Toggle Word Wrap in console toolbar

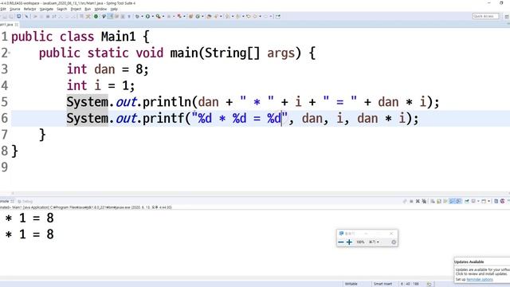[445, 202]
